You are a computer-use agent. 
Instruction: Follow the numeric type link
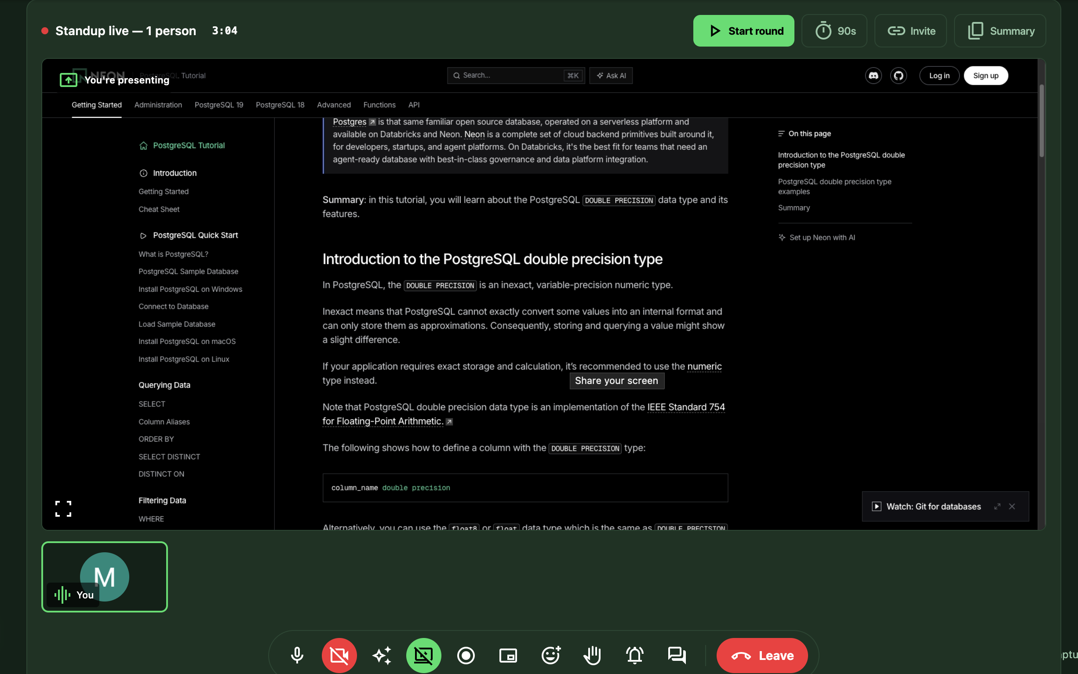click(704, 366)
